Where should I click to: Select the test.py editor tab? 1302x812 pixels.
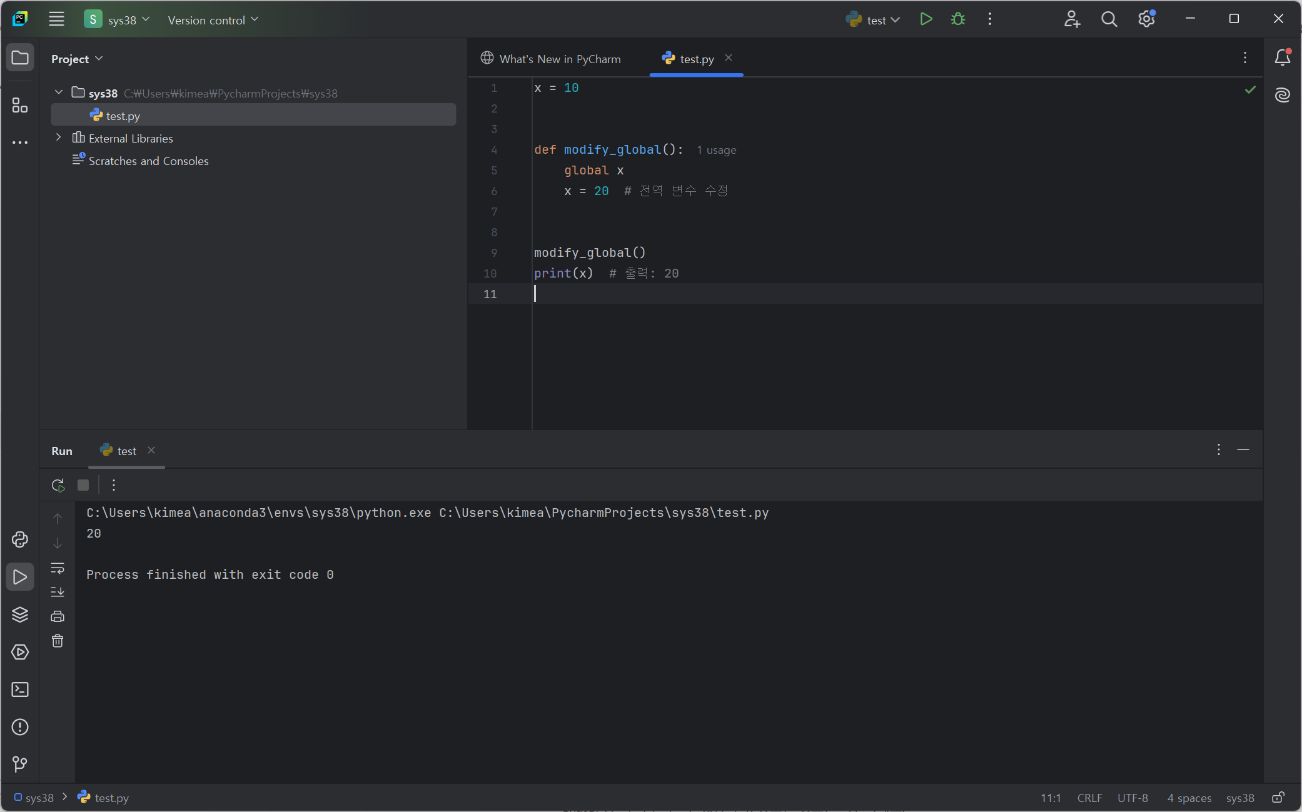pyautogui.click(x=696, y=59)
